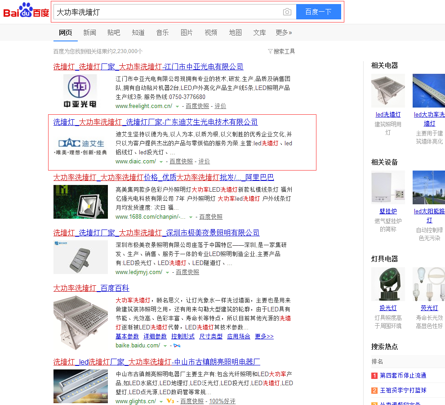Click the glights LED strip thumbnail

[x=80, y=386]
